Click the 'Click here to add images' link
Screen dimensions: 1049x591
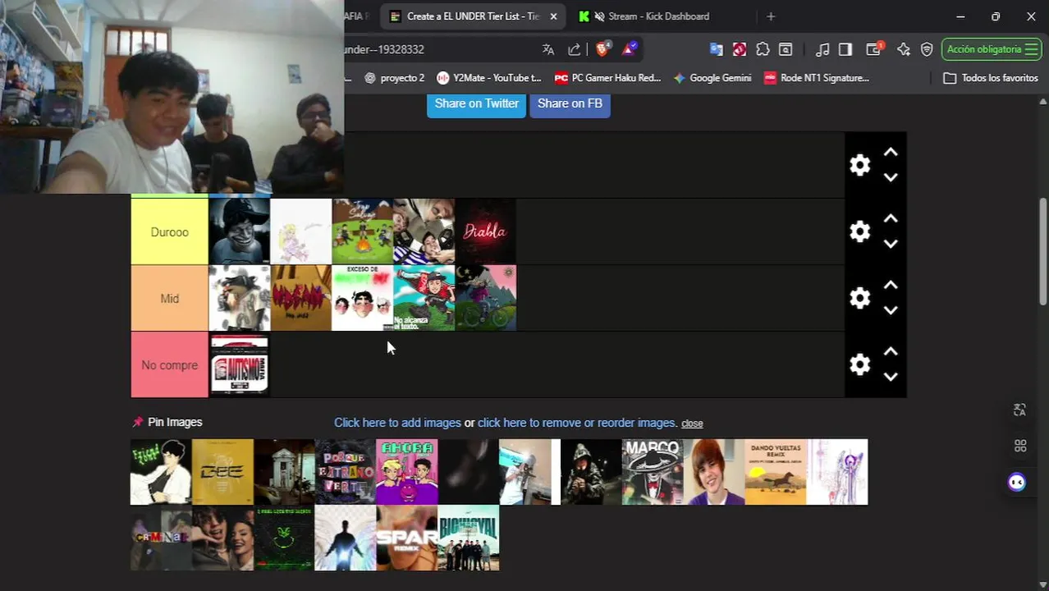397,423
